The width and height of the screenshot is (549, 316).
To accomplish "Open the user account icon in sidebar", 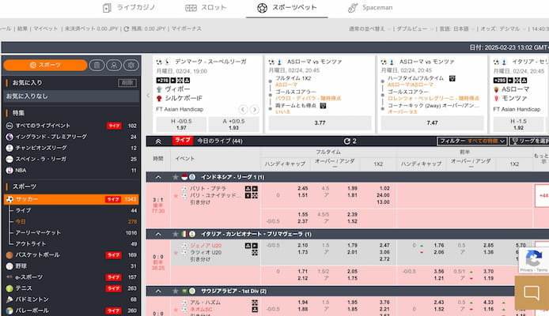I will [x=114, y=65].
